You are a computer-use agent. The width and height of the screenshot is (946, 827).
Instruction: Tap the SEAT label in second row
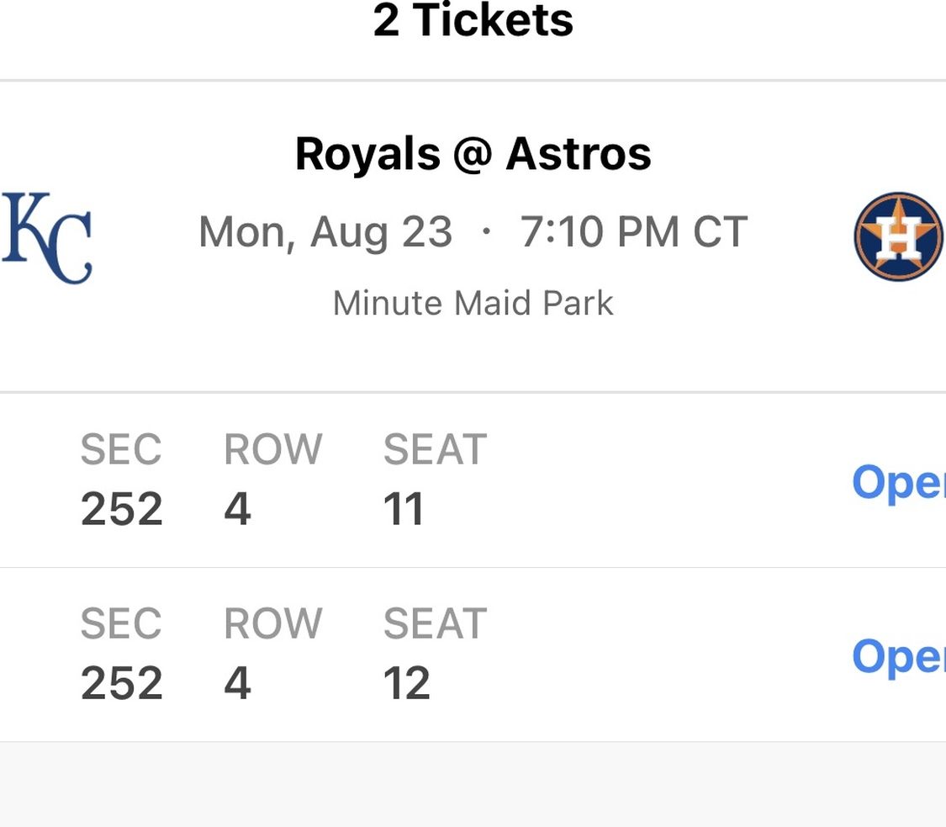[x=435, y=623]
